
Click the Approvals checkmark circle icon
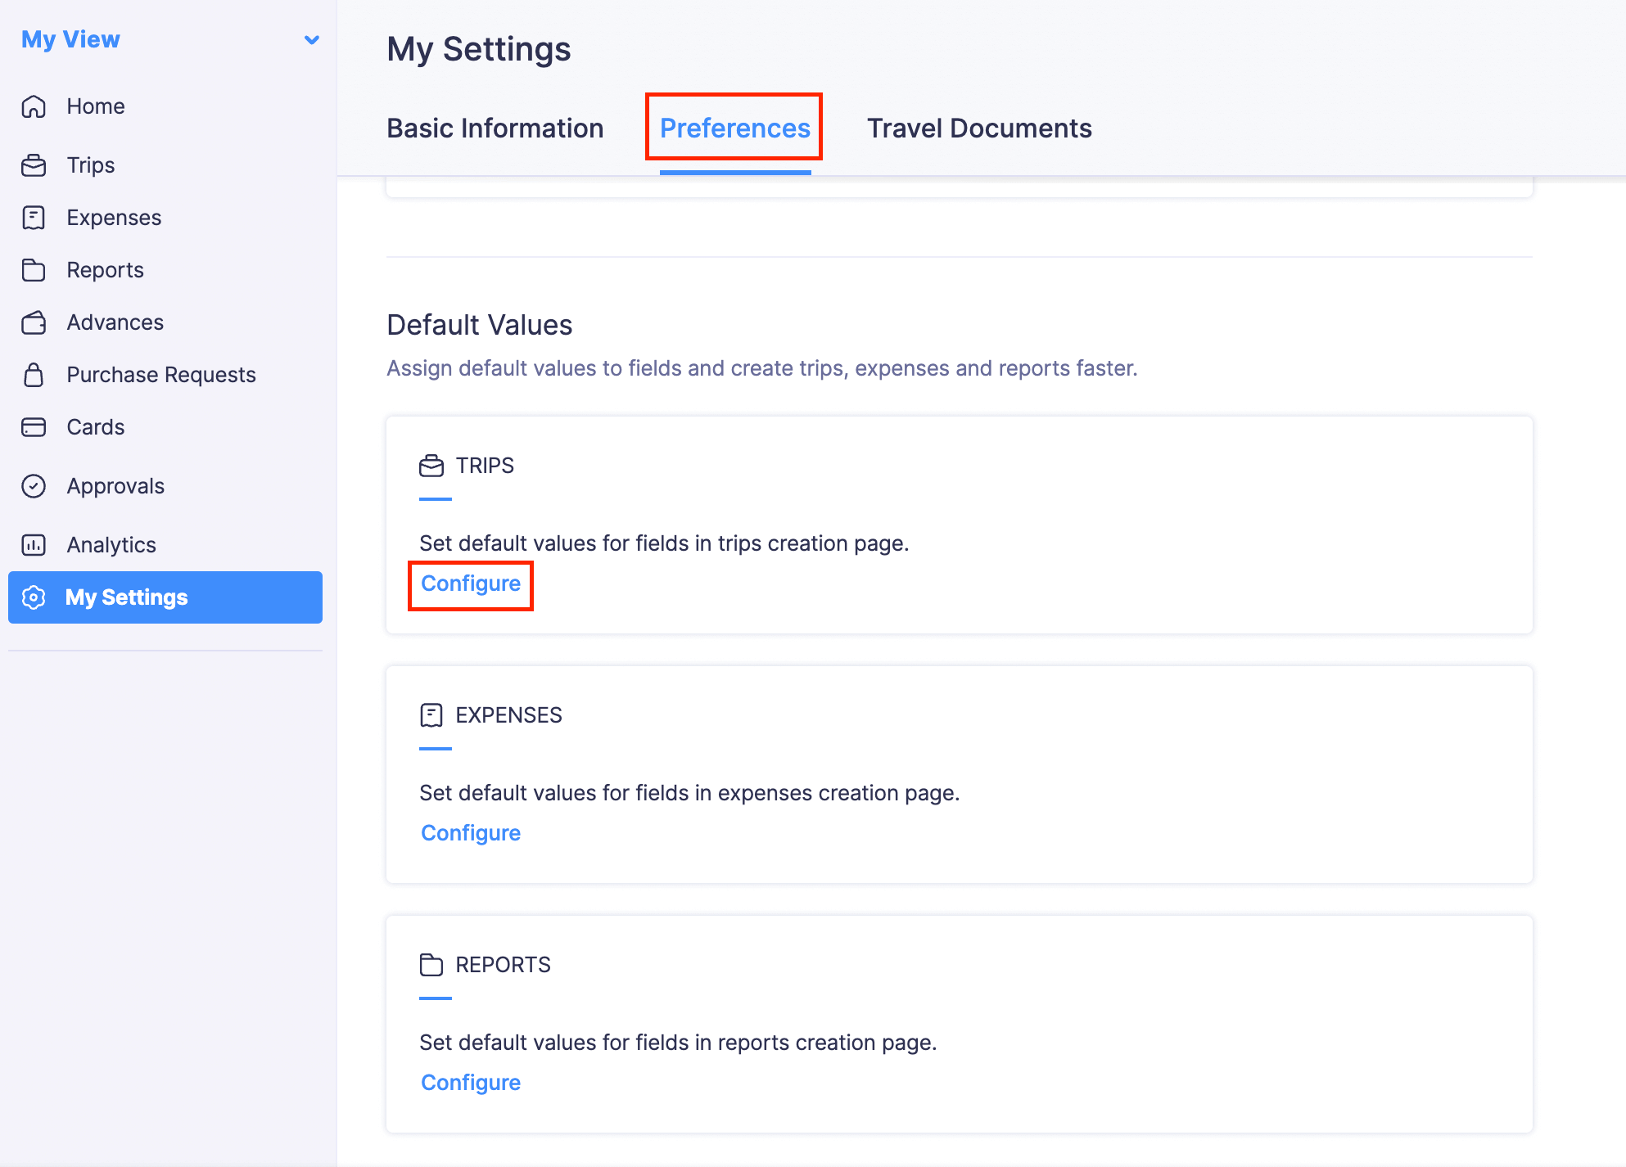point(34,486)
